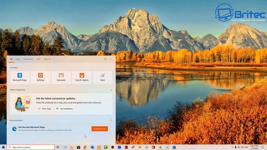Image resolution: width=267 pixels, height=150 pixels.
Task: Click the feedback icon in search panel header
Action: point(106,59)
